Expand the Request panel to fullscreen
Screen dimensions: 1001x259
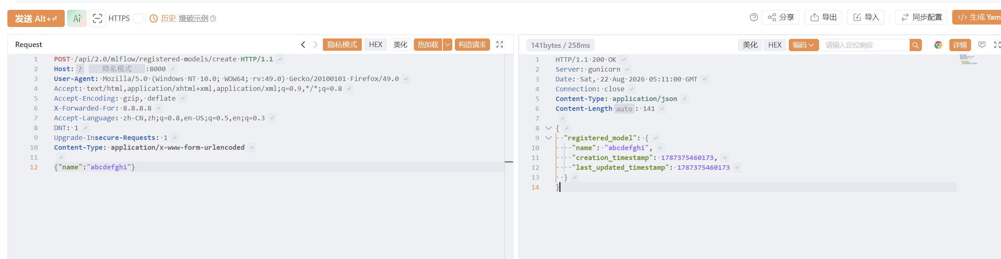point(499,45)
